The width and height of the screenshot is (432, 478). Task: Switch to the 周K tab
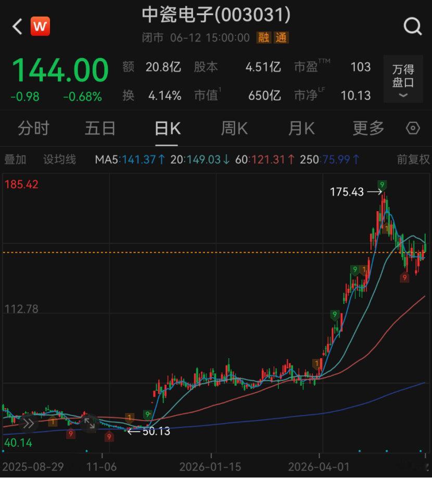(x=234, y=128)
